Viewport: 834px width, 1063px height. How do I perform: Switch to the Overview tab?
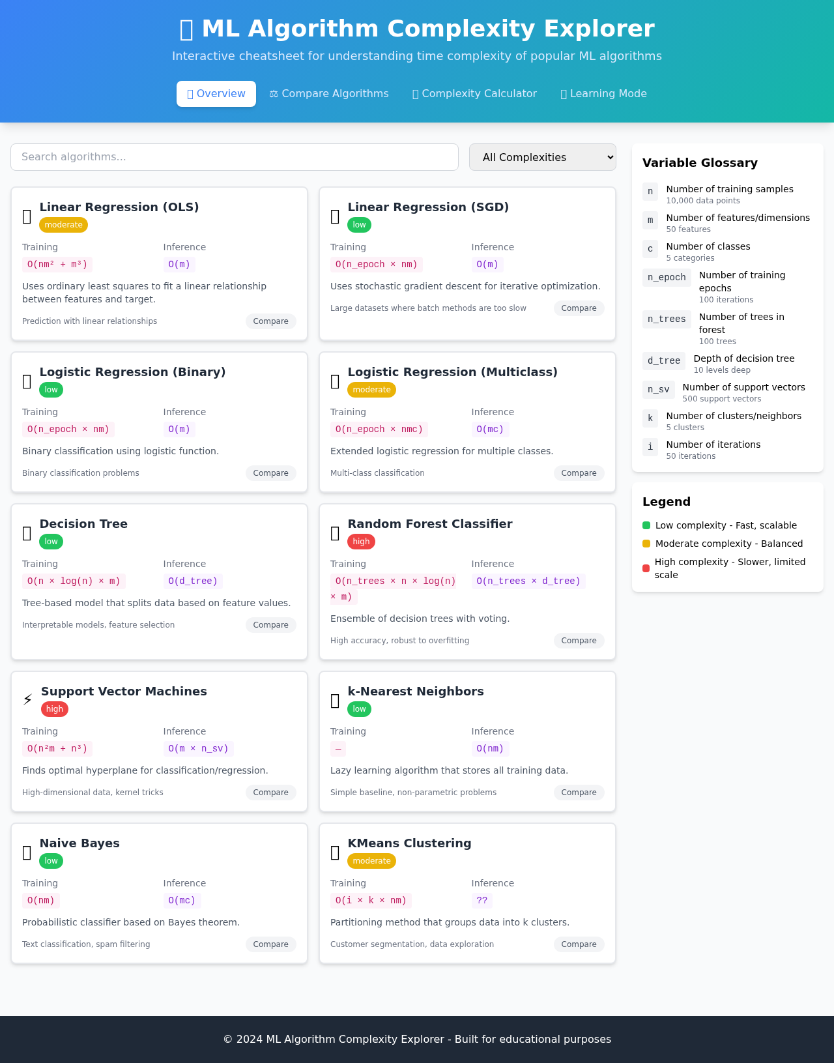[x=216, y=94]
